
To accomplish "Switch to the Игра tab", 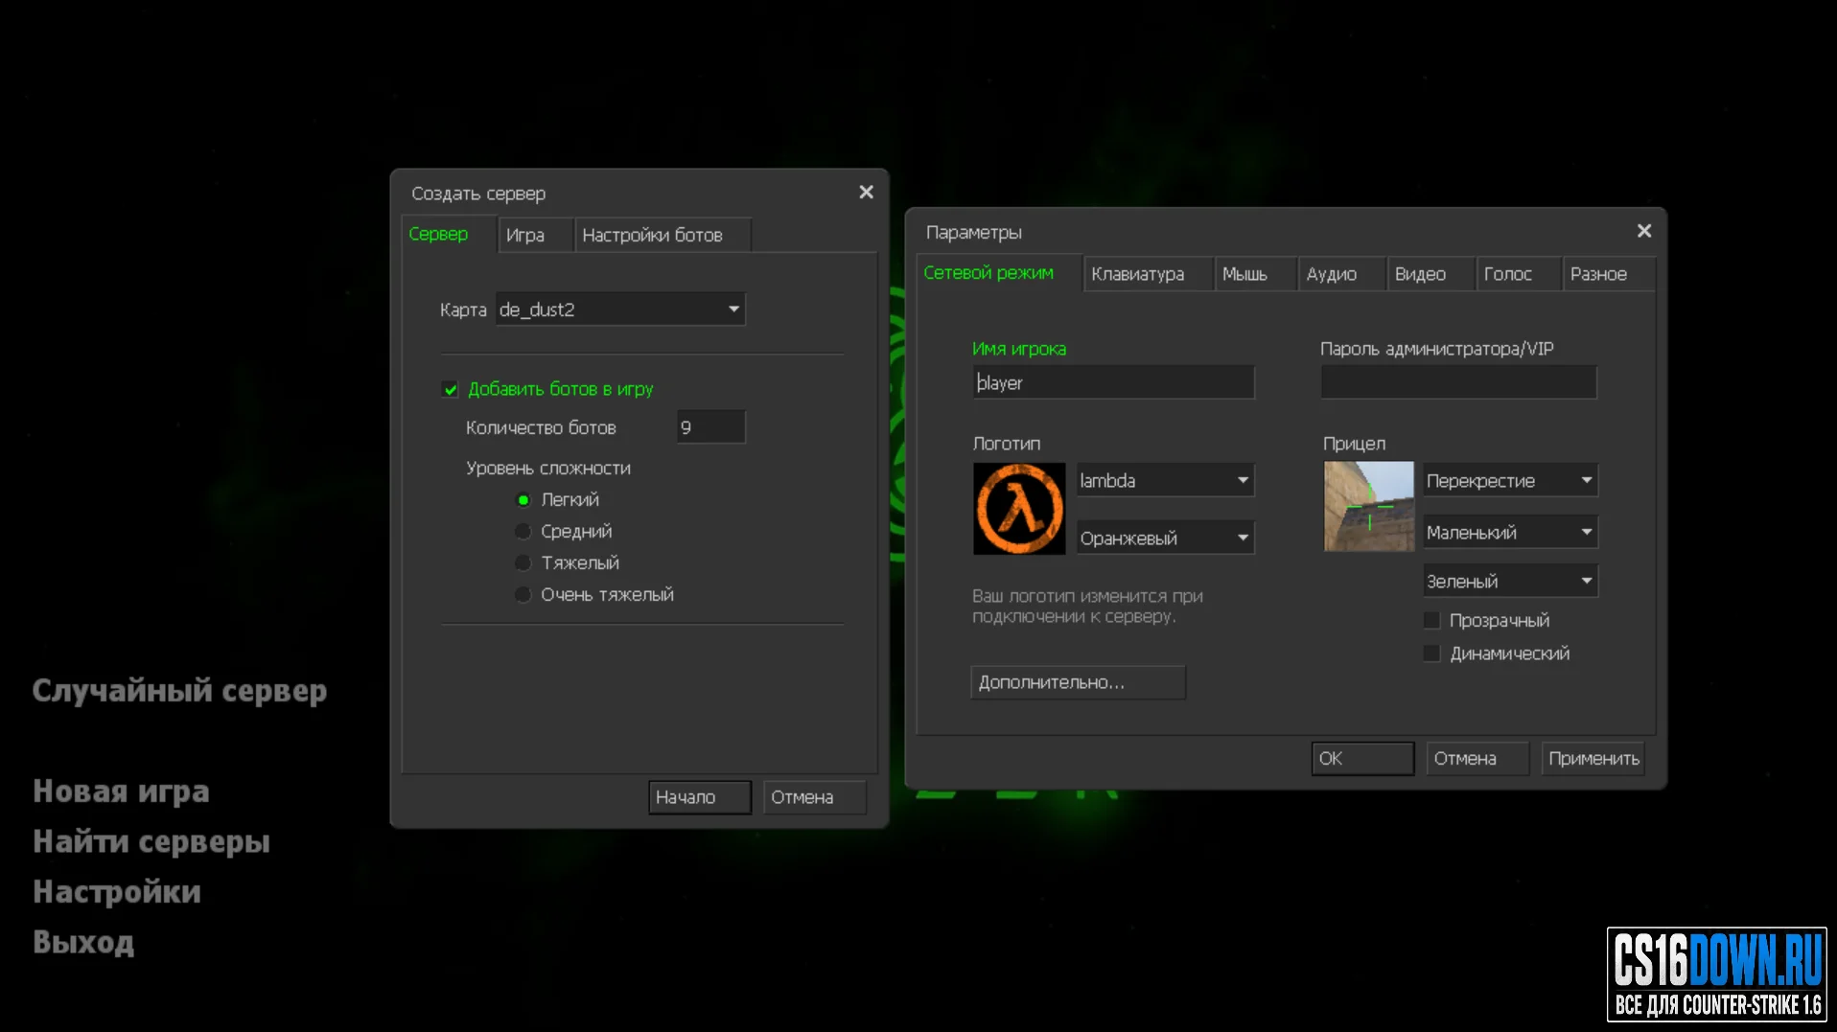I will [535, 235].
